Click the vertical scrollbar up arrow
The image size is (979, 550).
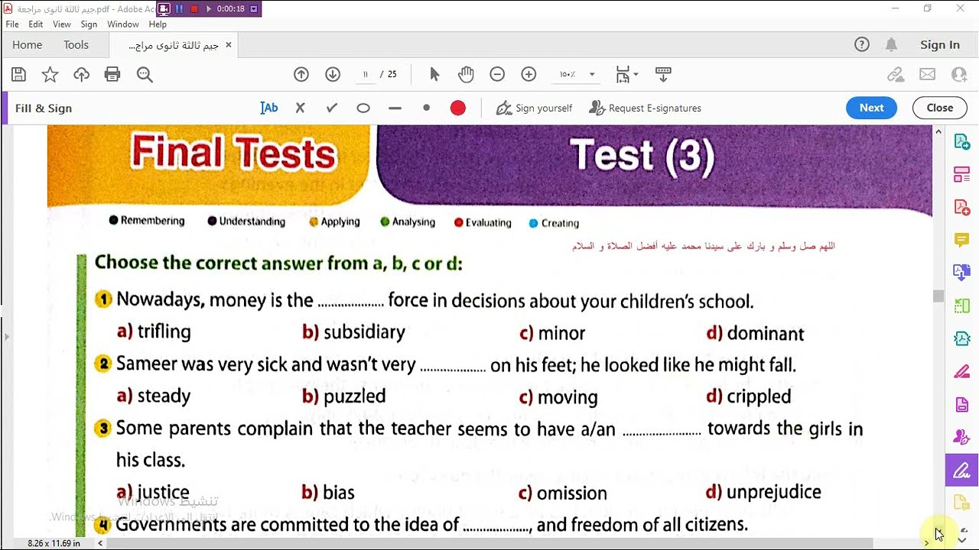(x=938, y=131)
